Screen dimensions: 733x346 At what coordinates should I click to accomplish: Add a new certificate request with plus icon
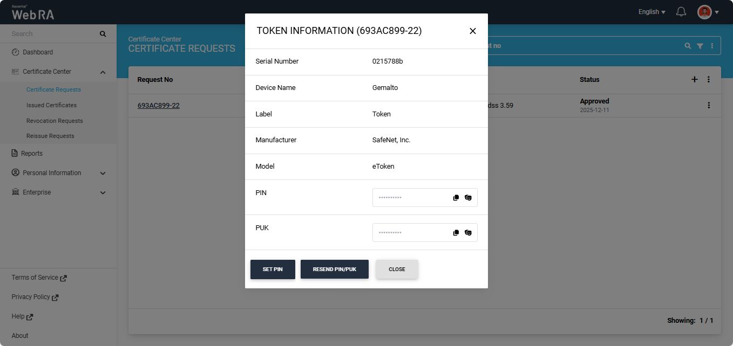[x=695, y=79]
